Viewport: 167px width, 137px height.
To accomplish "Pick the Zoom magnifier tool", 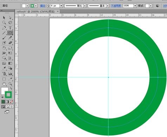I will point(10,84).
